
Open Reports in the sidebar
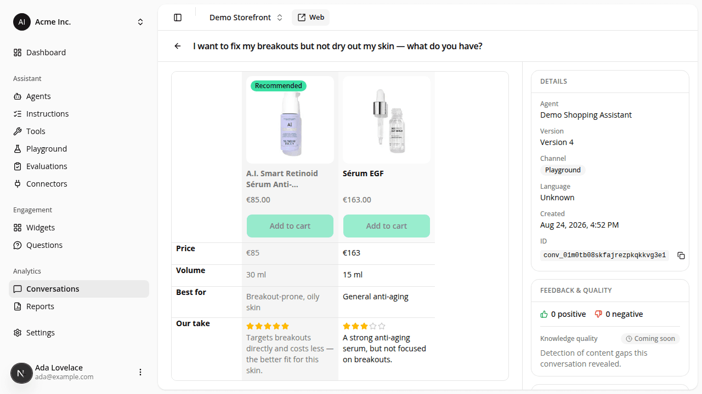[79, 306]
